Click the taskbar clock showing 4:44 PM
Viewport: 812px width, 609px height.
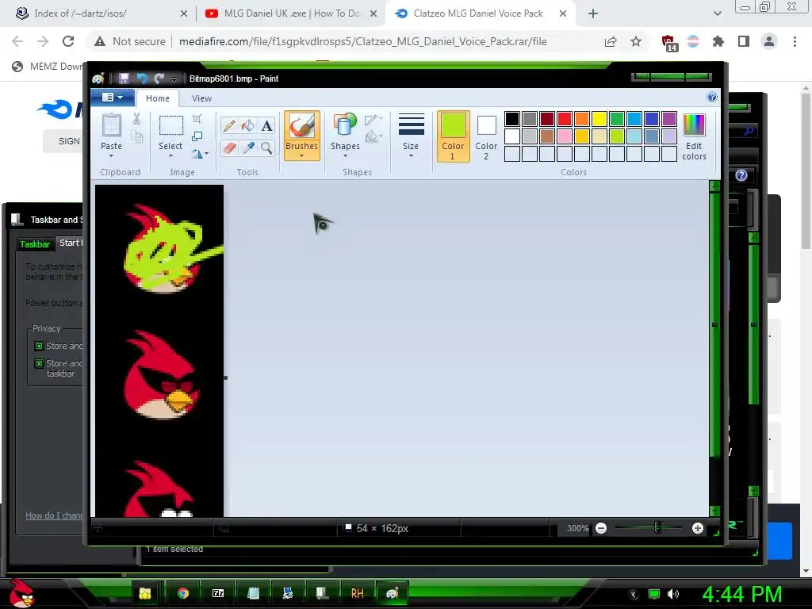(742, 594)
